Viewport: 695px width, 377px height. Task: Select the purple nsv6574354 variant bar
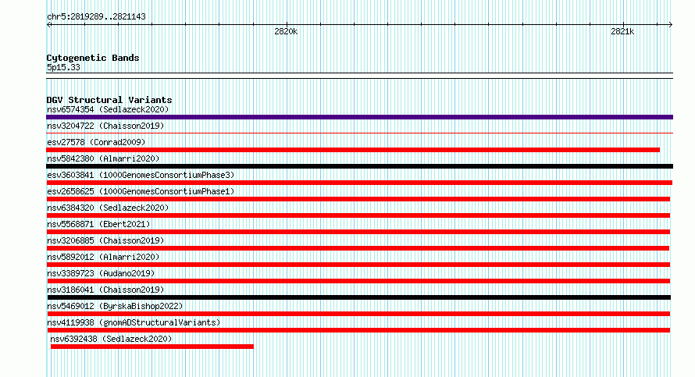359,117
